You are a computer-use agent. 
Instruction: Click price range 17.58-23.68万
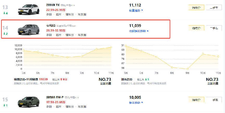tap(56, 102)
